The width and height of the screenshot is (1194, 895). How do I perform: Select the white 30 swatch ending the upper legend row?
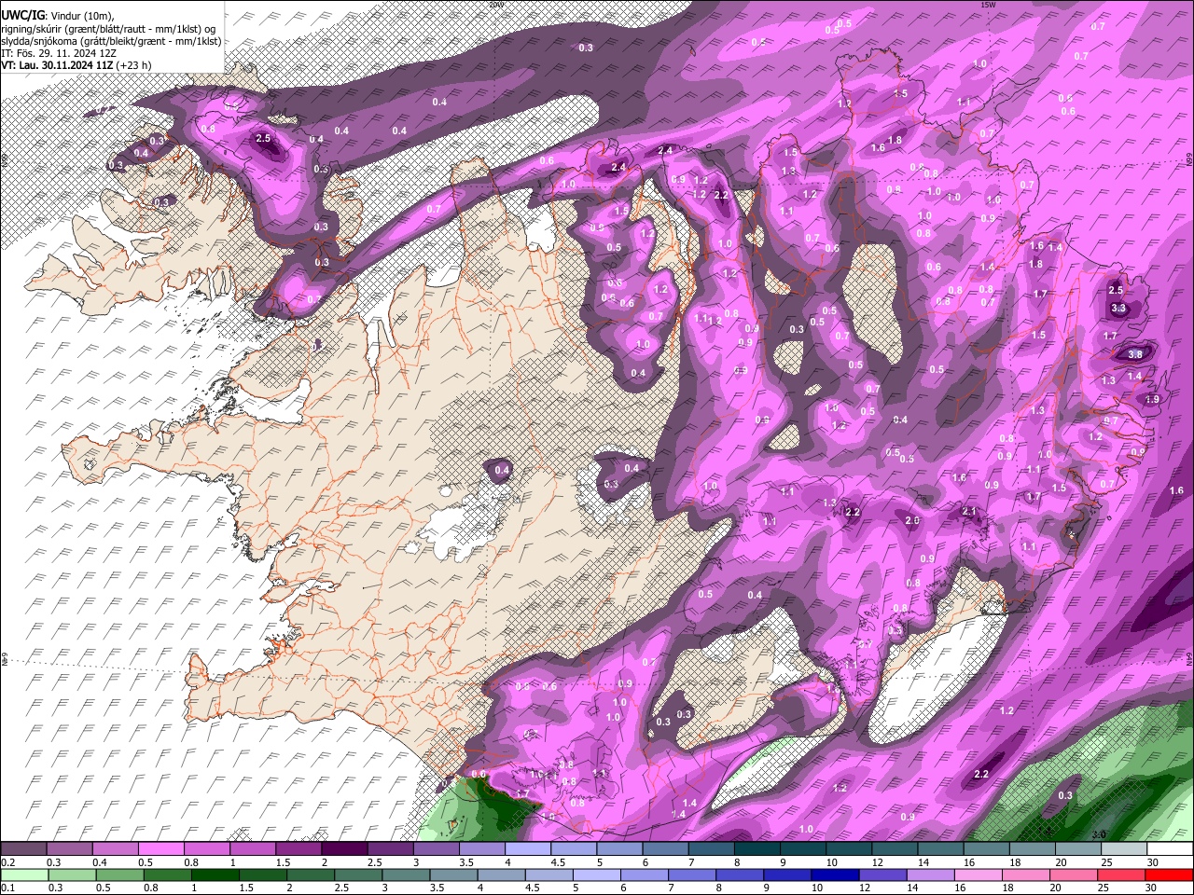click(x=1168, y=849)
